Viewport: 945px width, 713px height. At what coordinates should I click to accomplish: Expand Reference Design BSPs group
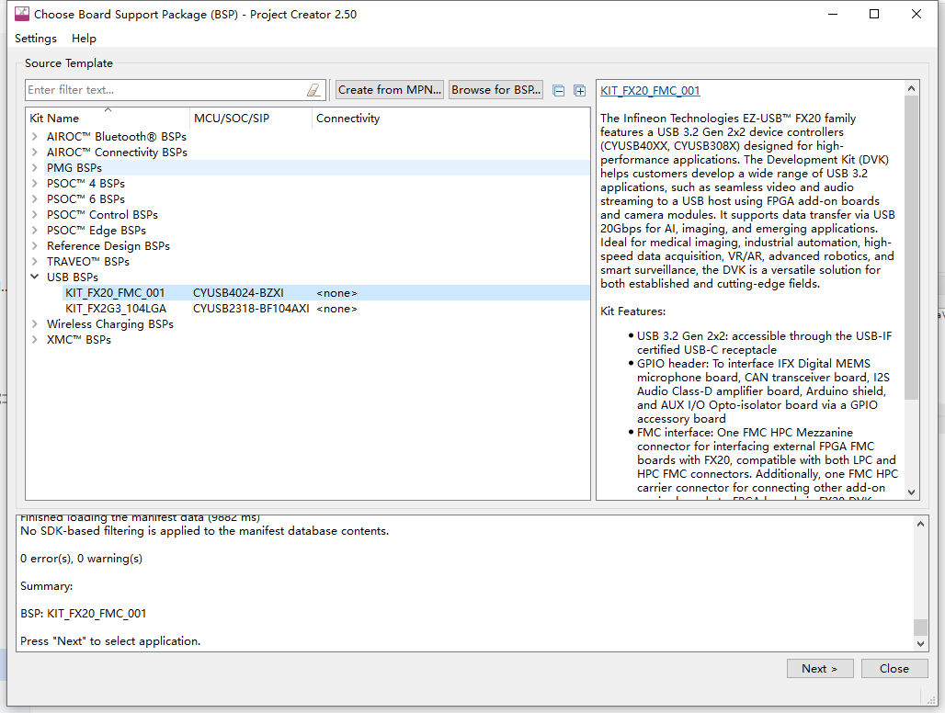35,246
